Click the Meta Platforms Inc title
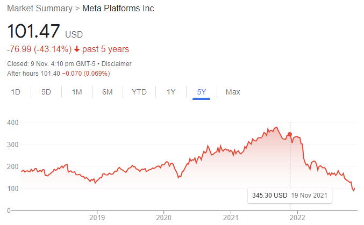 point(118,9)
